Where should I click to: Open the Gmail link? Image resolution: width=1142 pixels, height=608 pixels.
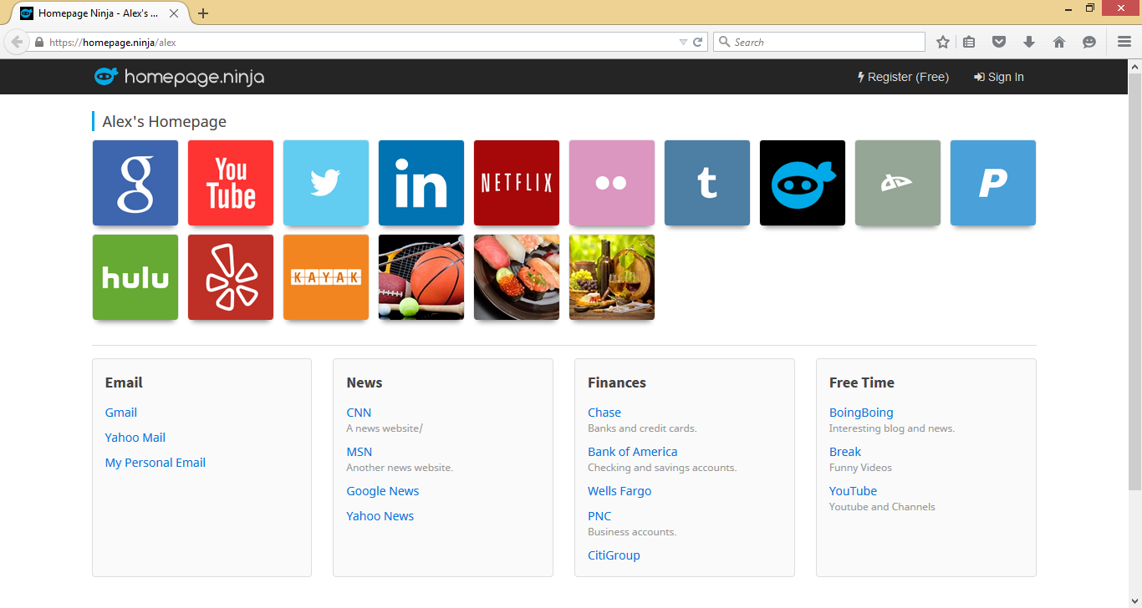121,413
